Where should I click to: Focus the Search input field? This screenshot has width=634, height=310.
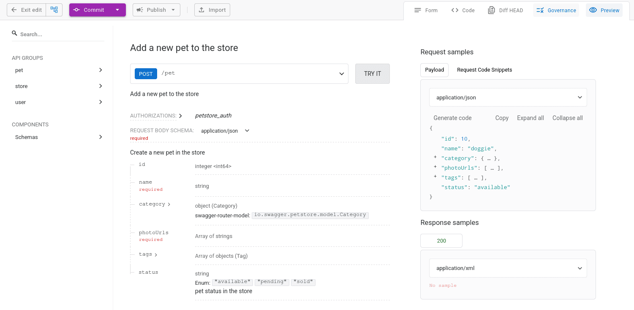point(62,34)
